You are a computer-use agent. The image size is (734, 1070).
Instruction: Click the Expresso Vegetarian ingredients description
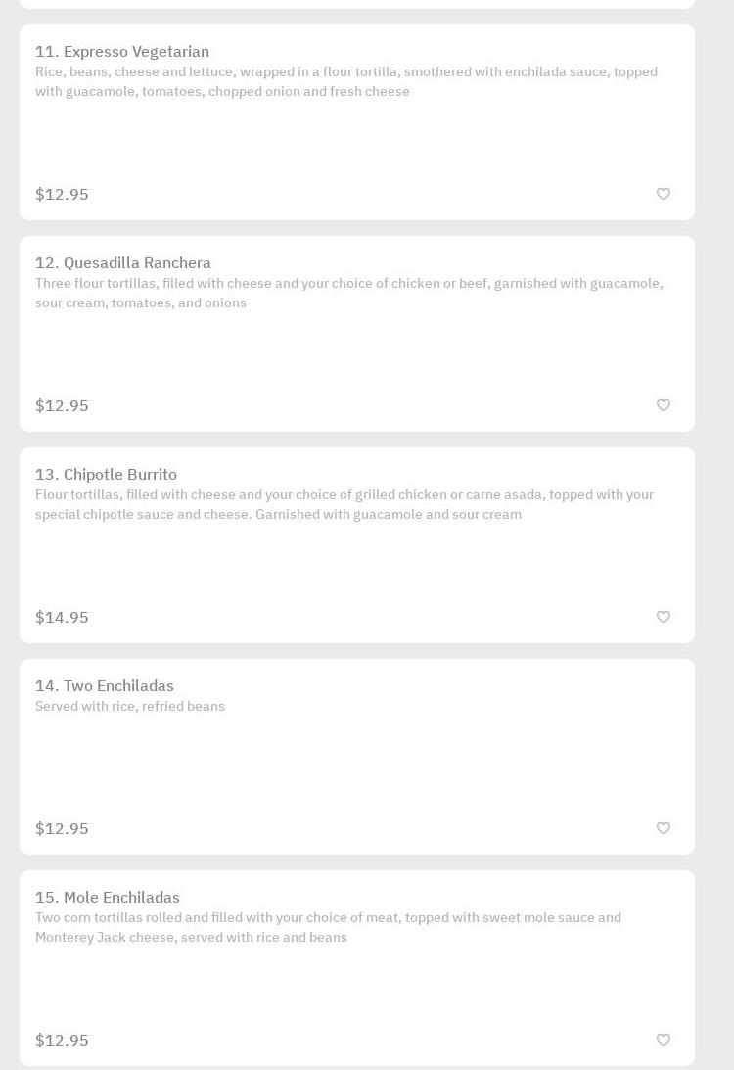click(346, 81)
